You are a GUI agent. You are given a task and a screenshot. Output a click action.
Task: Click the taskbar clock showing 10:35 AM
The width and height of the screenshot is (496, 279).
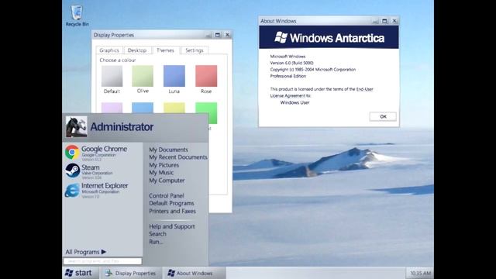(x=420, y=273)
